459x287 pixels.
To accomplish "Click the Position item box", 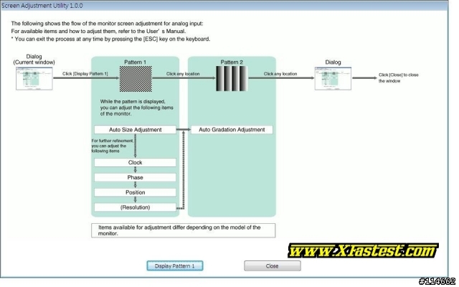I will click(136, 192).
